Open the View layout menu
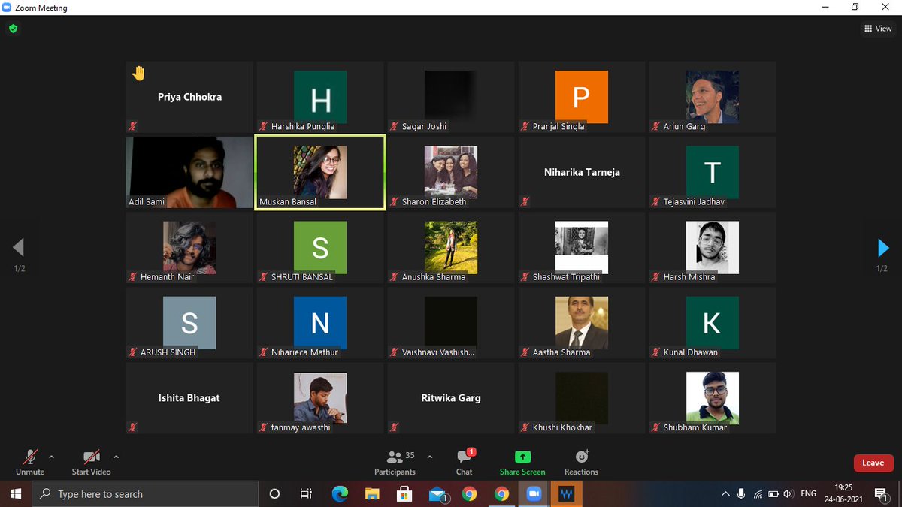 coord(878,29)
